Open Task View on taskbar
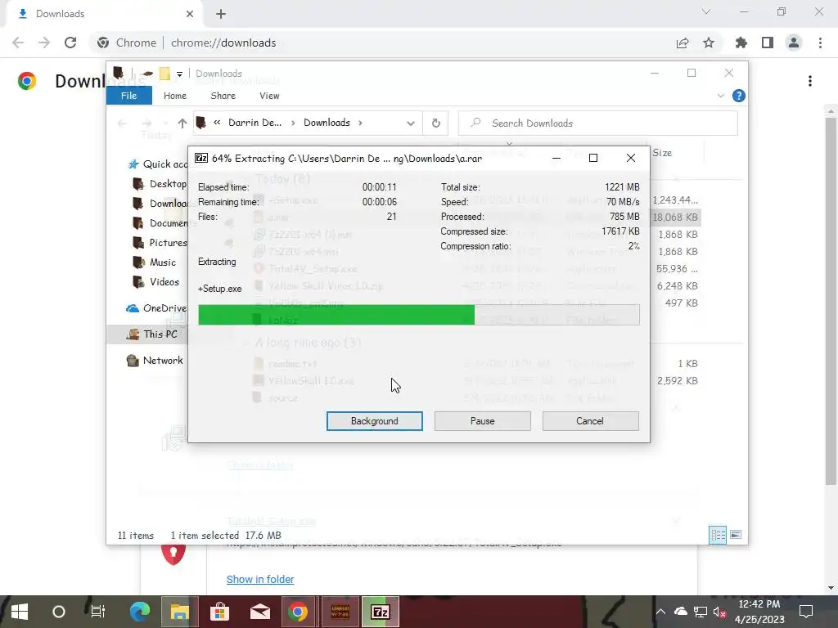Screen dimensions: 838x628 click(98, 612)
